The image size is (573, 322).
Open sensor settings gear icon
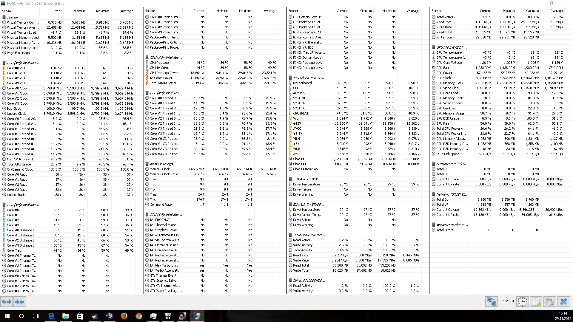click(x=549, y=302)
